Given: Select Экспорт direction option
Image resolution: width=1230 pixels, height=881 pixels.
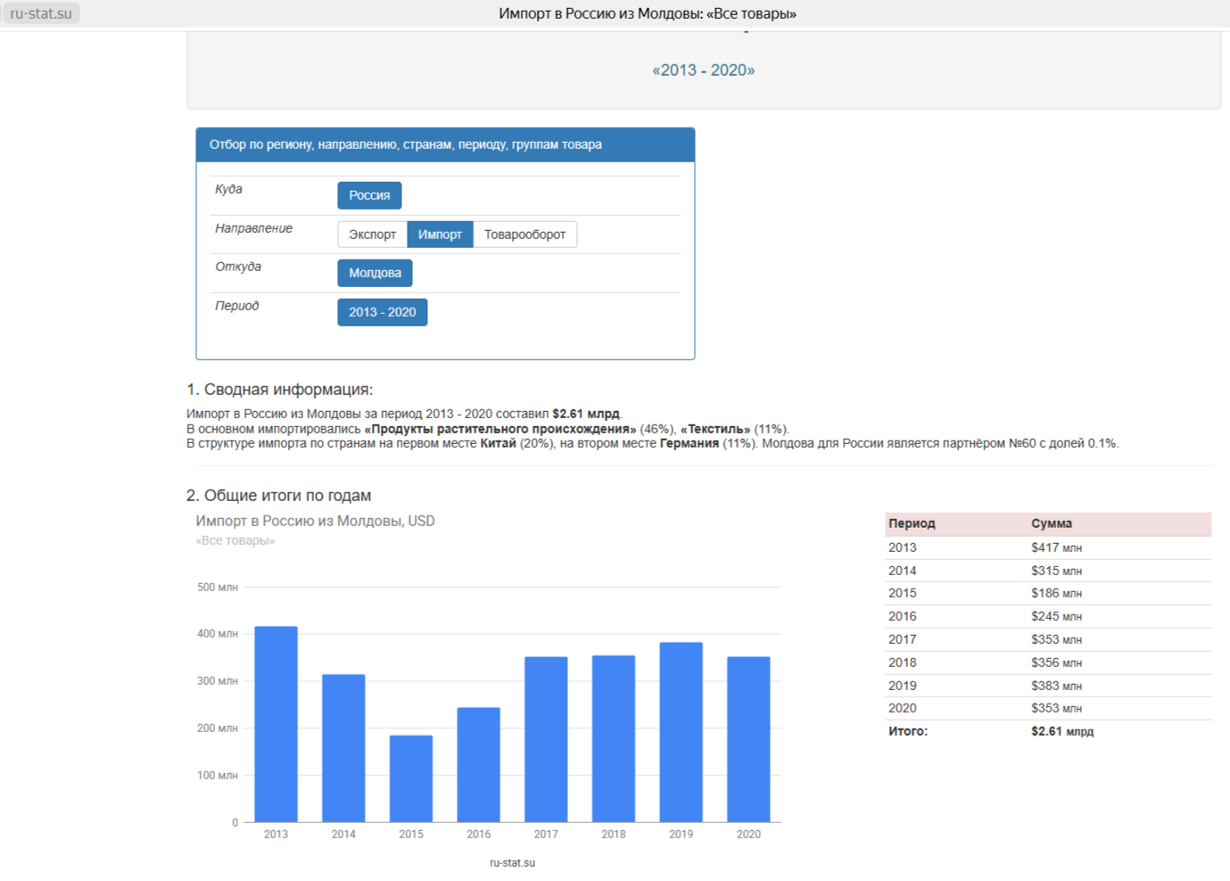Looking at the screenshot, I should coord(372,235).
